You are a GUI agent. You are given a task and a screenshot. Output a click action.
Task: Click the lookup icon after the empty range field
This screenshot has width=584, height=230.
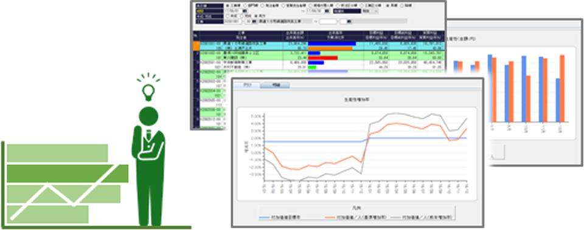349,21
